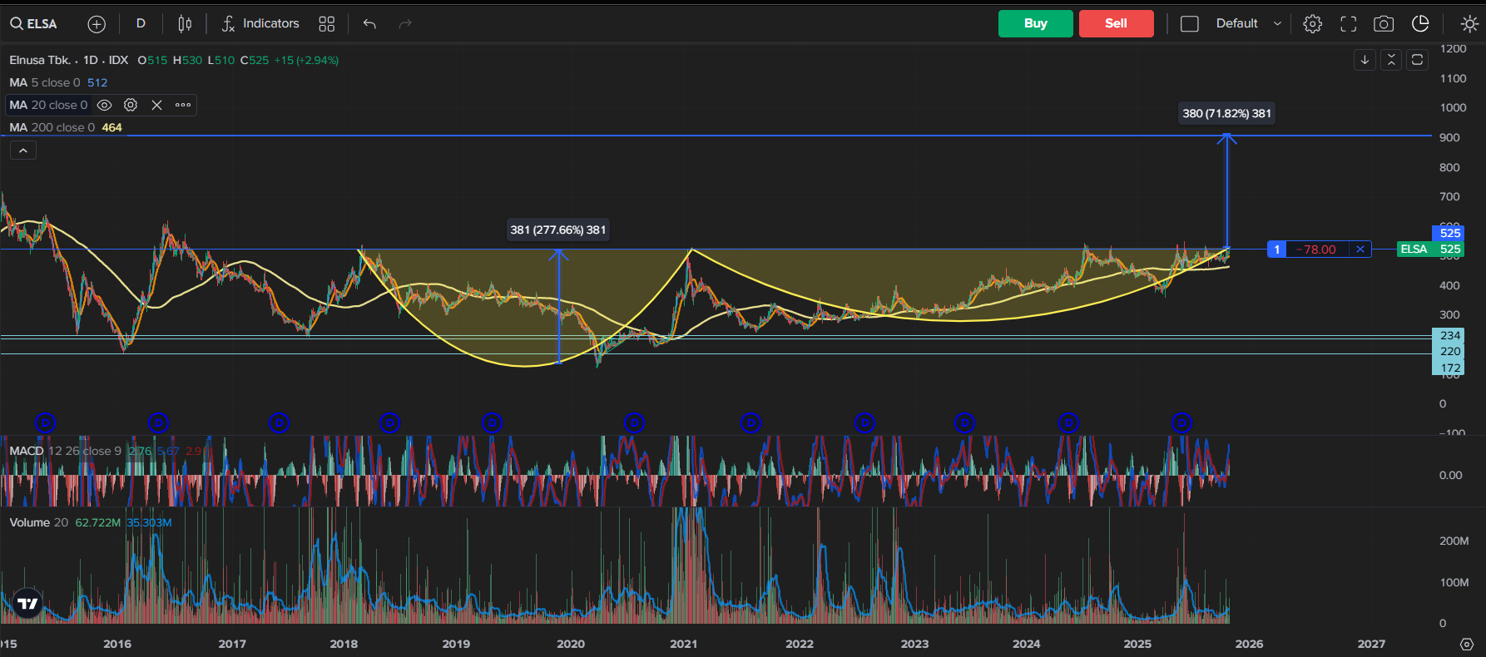Toggle the light theme sun icon

tap(1469, 24)
